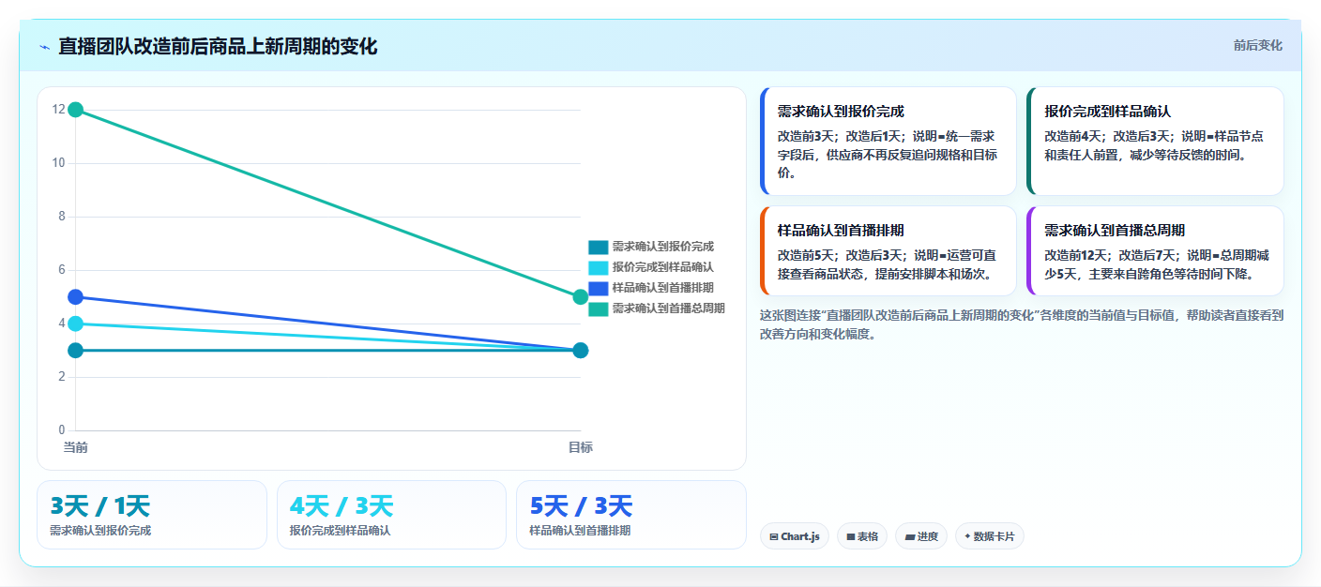Select the cyan data point at 4 on 当前

[76, 324]
